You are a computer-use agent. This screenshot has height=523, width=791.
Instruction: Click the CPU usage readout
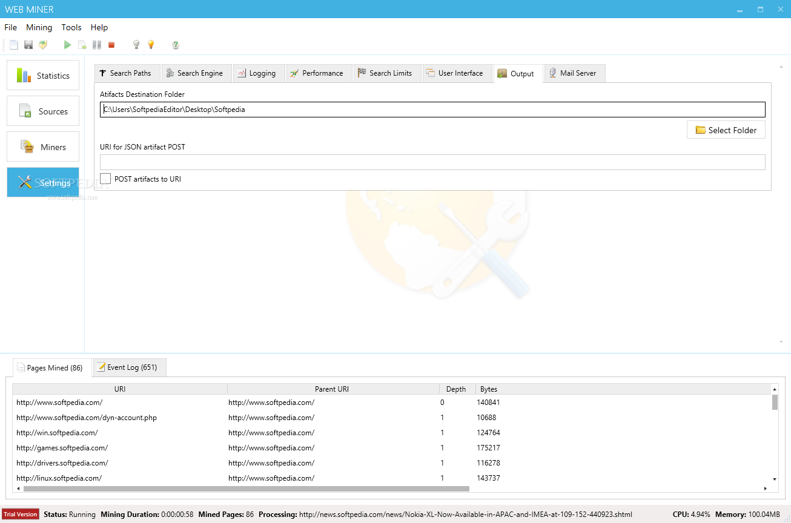tap(692, 515)
